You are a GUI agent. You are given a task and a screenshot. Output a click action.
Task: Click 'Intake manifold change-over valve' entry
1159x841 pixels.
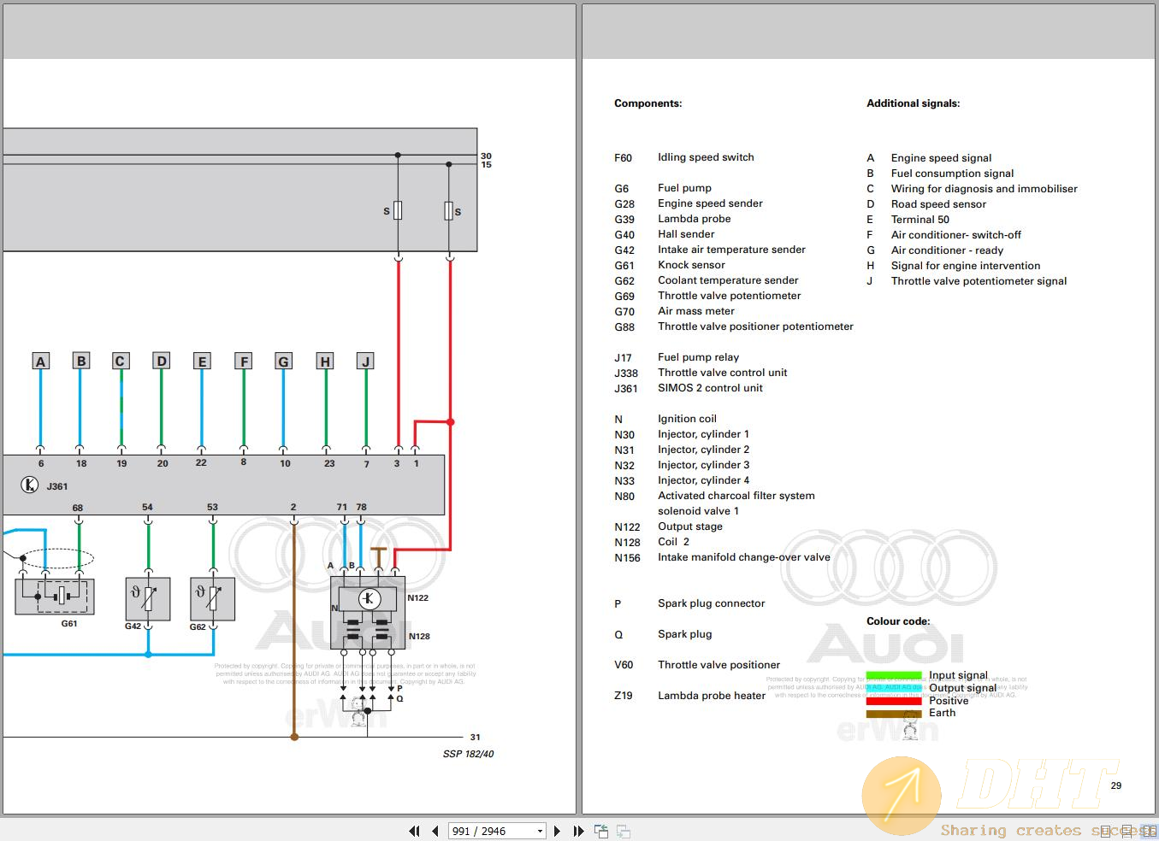743,557
